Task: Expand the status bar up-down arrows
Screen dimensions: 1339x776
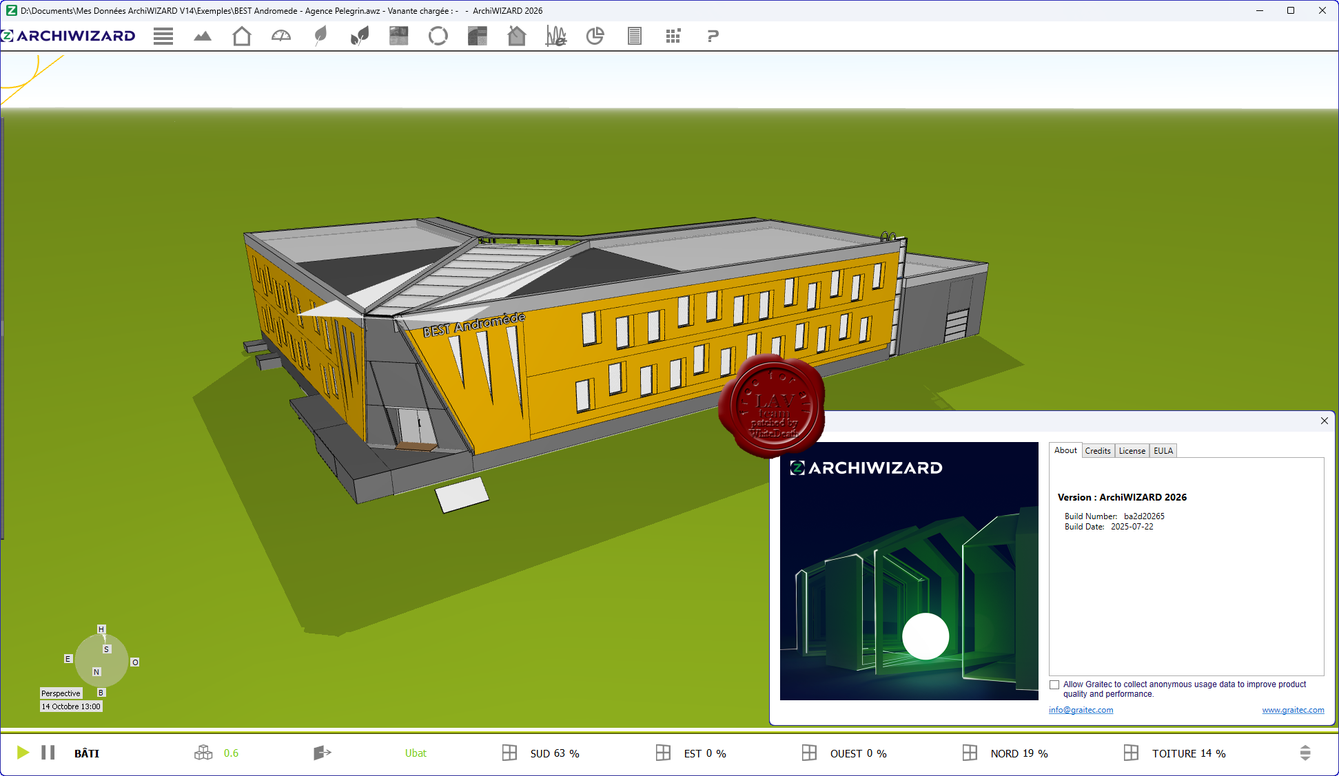Action: 1305,753
